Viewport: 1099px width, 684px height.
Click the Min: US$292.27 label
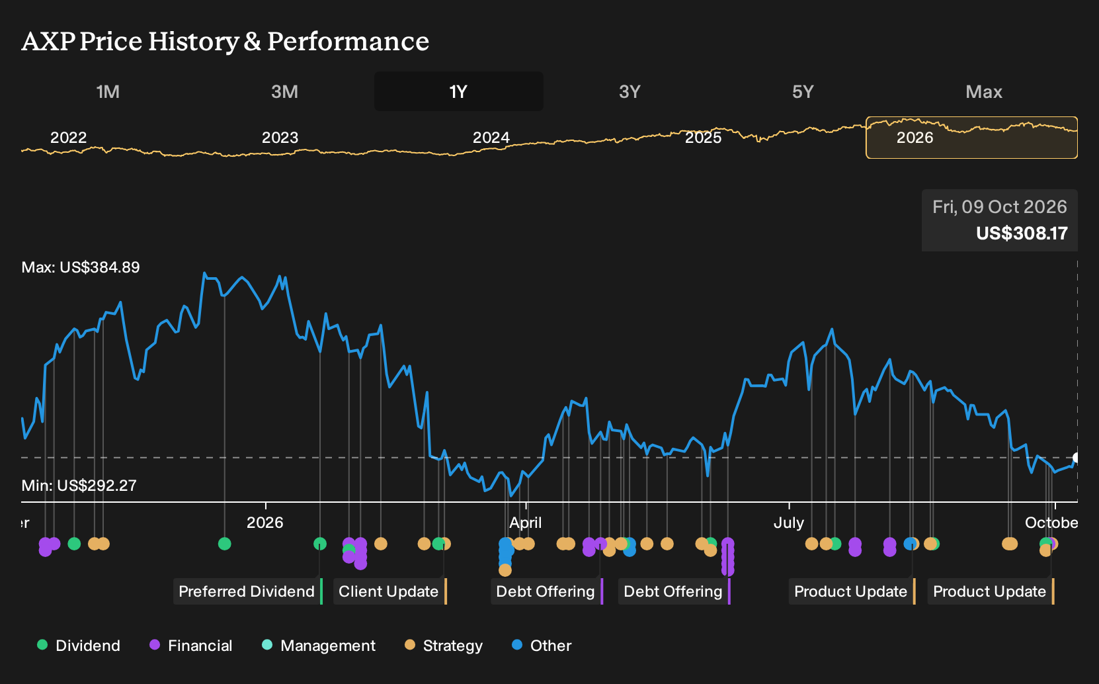[x=79, y=486]
